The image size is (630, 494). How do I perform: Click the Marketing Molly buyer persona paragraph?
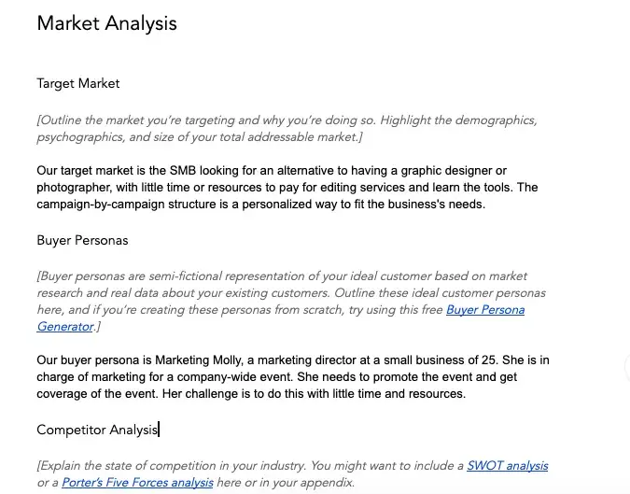280,376
